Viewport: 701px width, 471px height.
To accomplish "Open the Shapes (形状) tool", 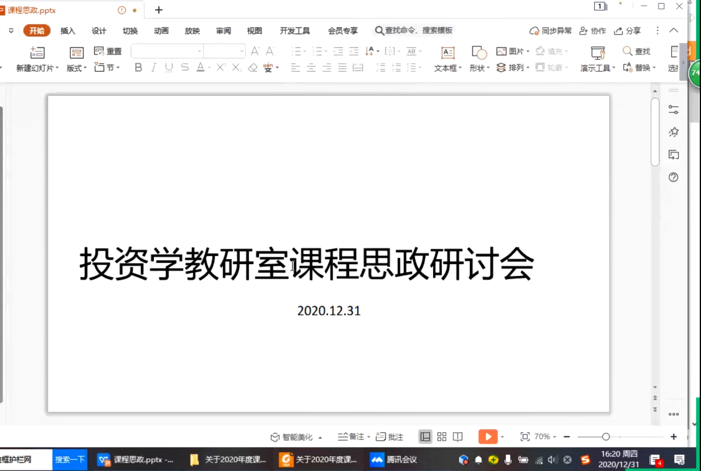I will click(479, 53).
